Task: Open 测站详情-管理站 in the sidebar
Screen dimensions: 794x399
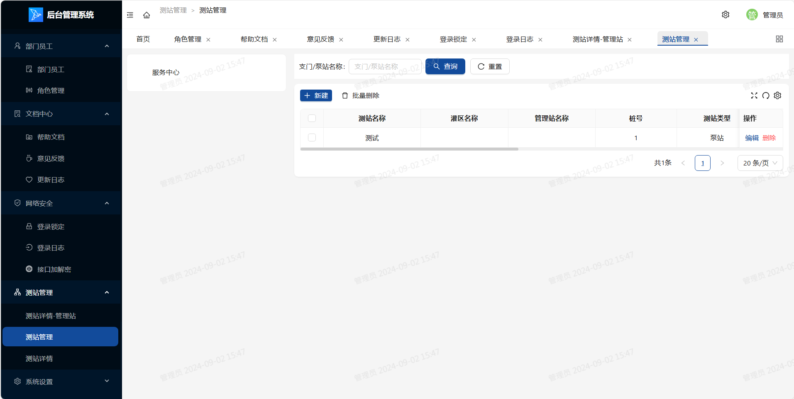Action: (x=61, y=316)
